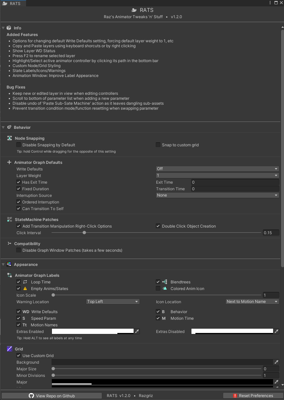Click the Tt Motion Names label icon

pos(25,325)
